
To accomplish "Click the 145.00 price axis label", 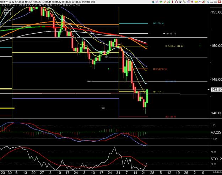I will (x=216, y=80).
